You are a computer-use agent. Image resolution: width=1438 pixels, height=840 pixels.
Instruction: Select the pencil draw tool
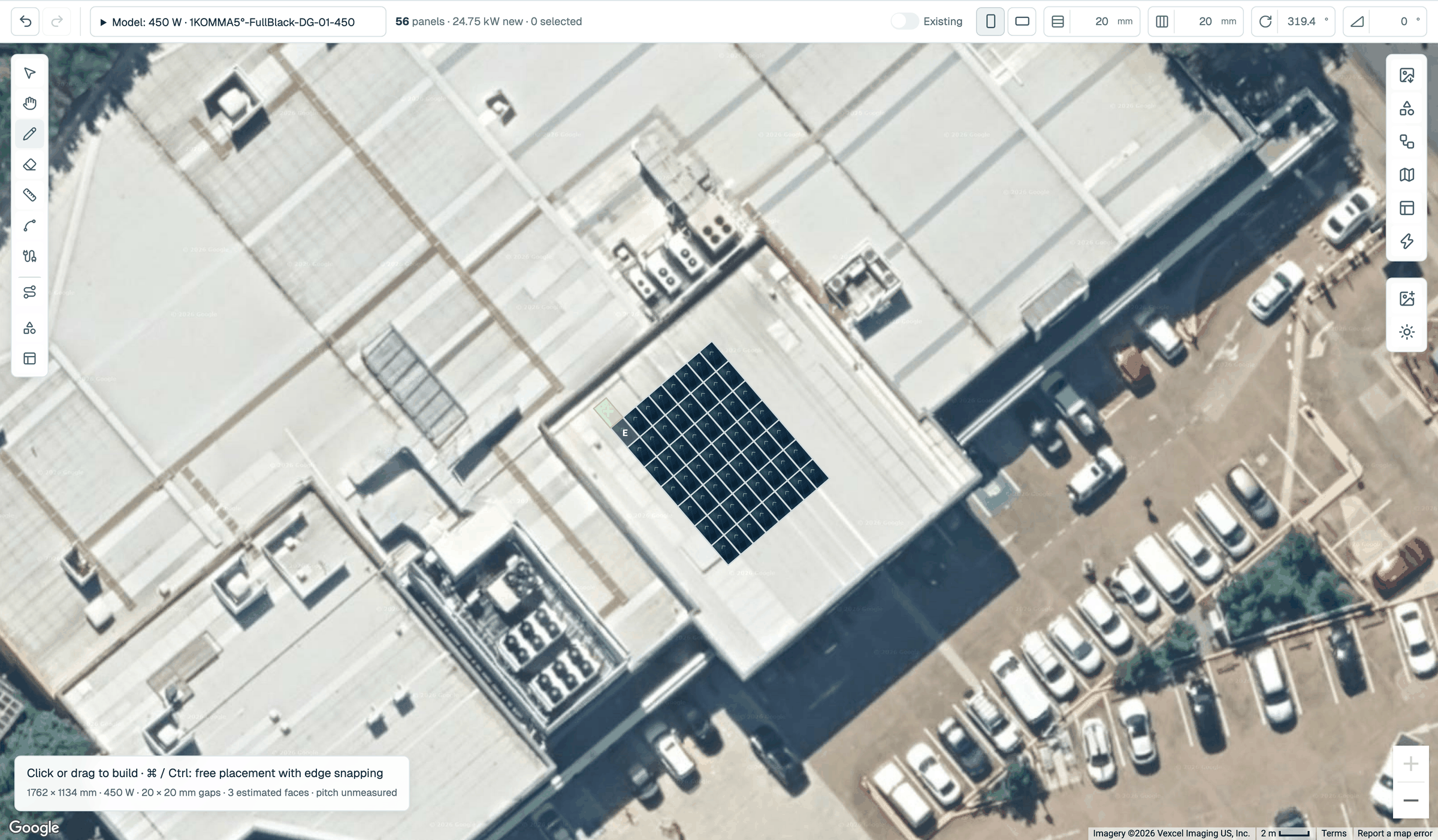pyautogui.click(x=29, y=134)
